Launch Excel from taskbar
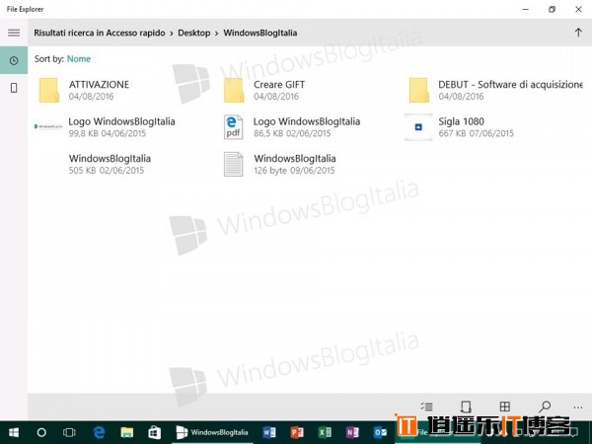Viewport: 592px width, 444px height. tap(325, 432)
